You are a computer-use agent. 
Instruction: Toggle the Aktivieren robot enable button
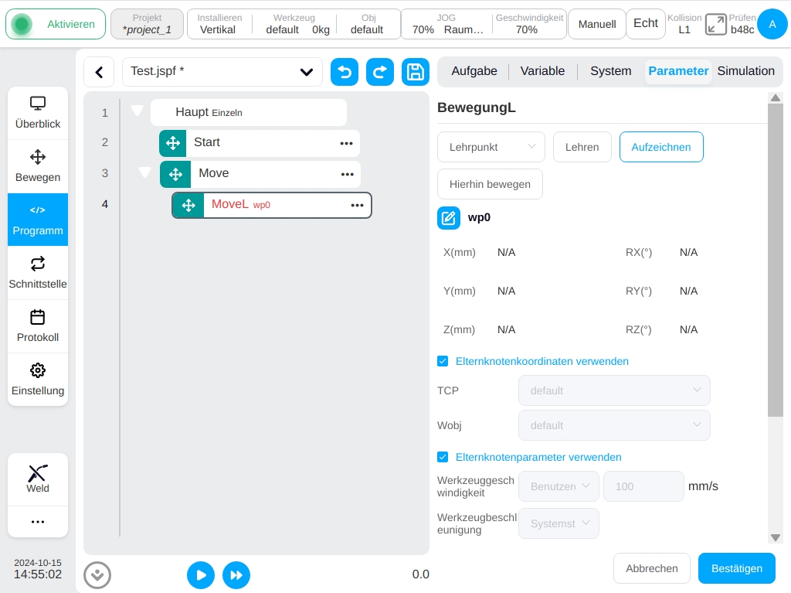click(x=56, y=24)
